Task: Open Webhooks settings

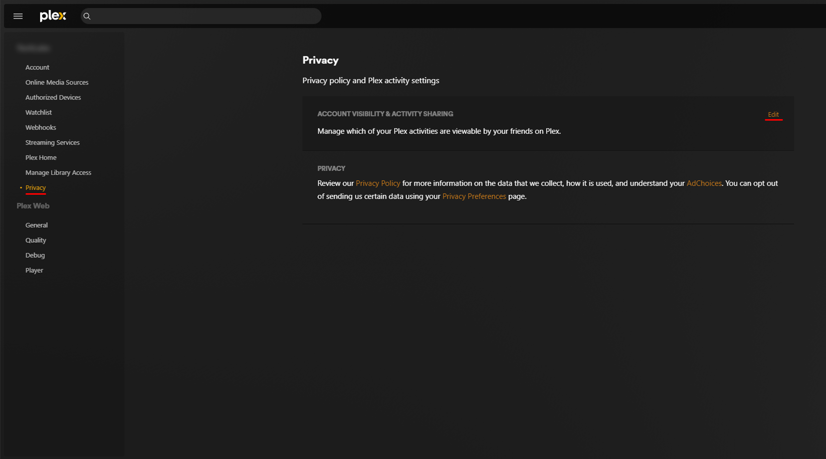Action: [x=41, y=127]
